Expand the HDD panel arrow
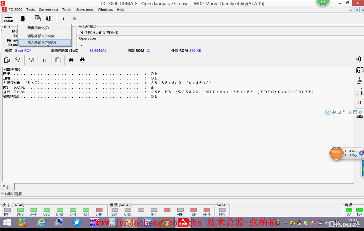The width and height of the screenshot is (364, 231). click(x=1, y=30)
